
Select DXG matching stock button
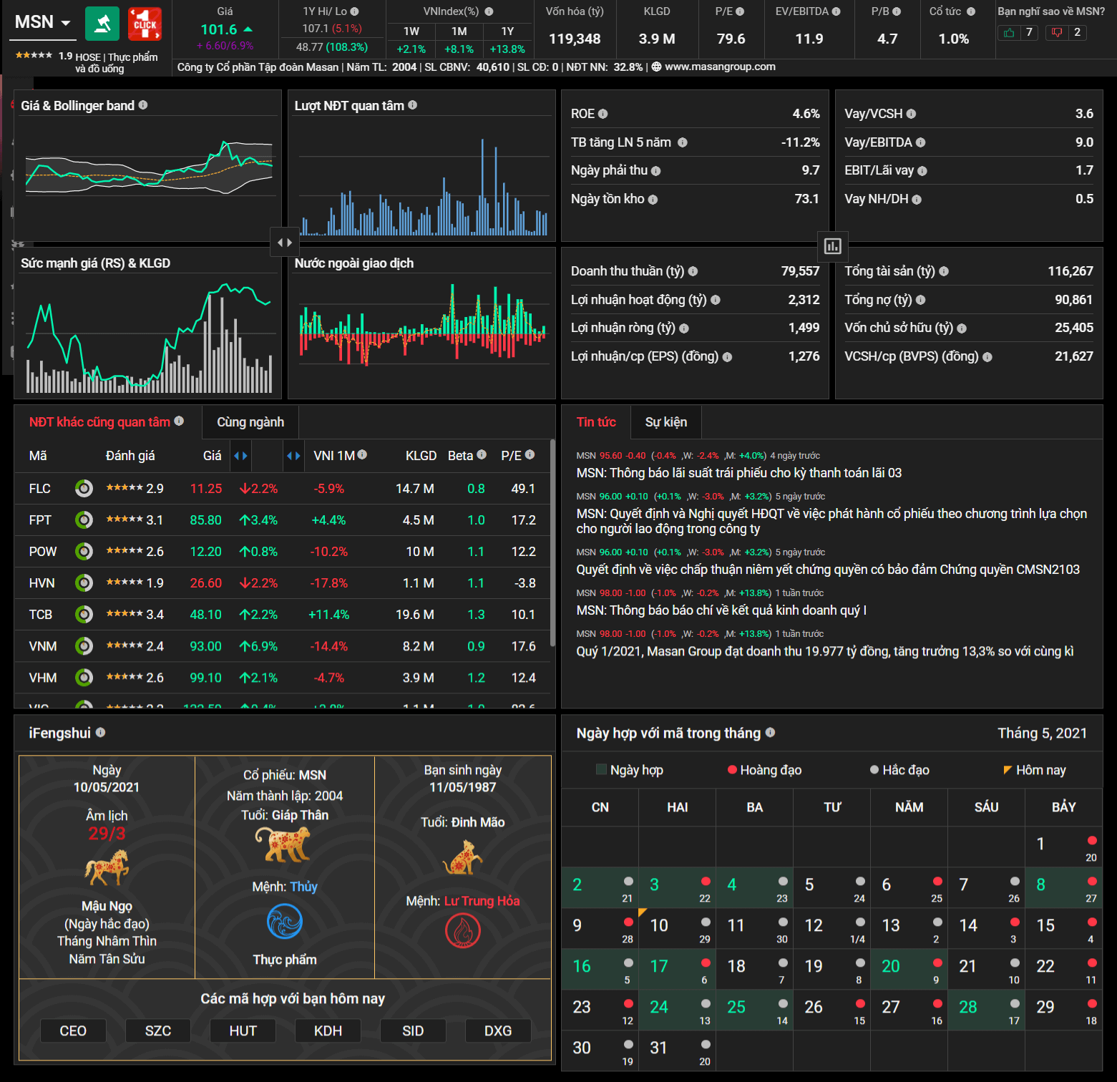(x=498, y=1030)
